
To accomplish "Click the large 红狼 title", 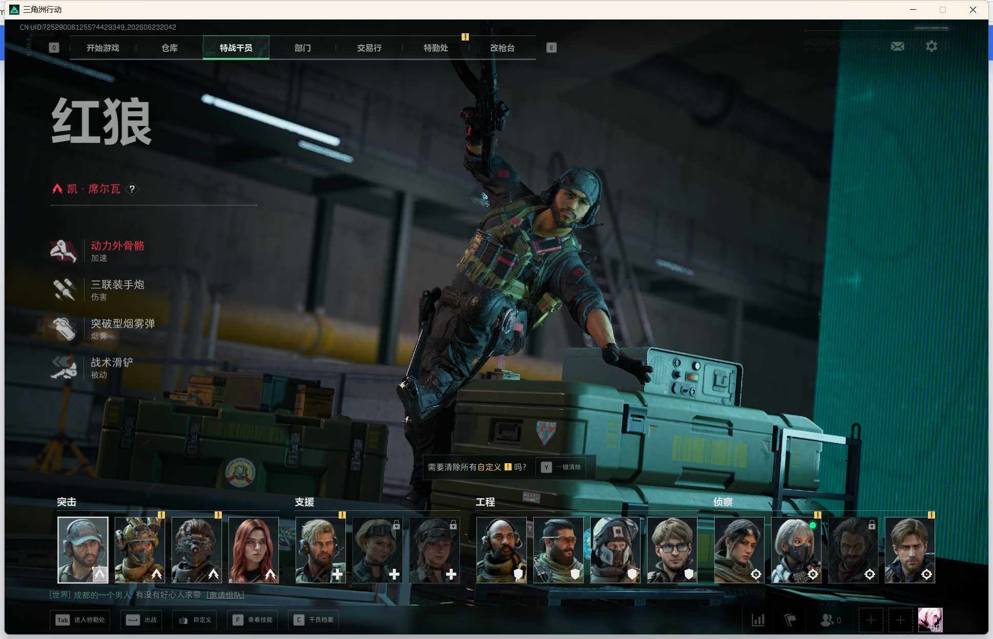I will pyautogui.click(x=101, y=122).
